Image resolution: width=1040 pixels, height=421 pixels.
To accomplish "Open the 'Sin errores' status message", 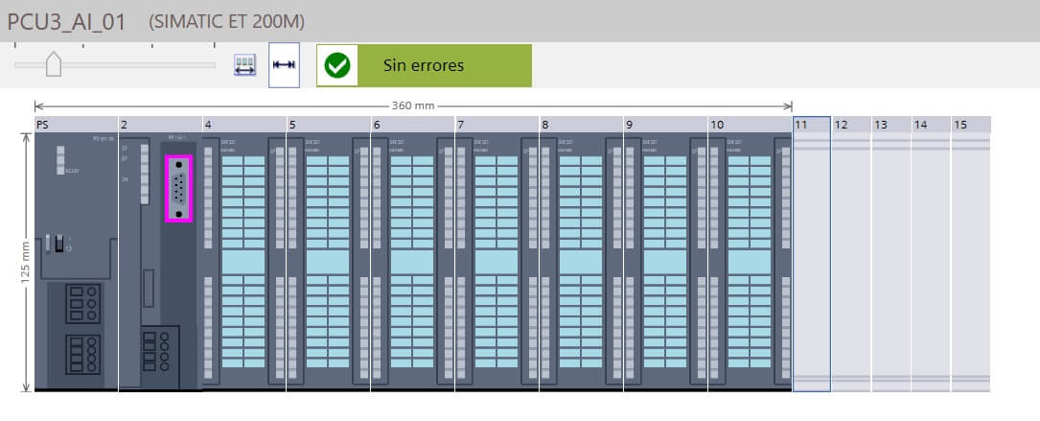I will 424,65.
